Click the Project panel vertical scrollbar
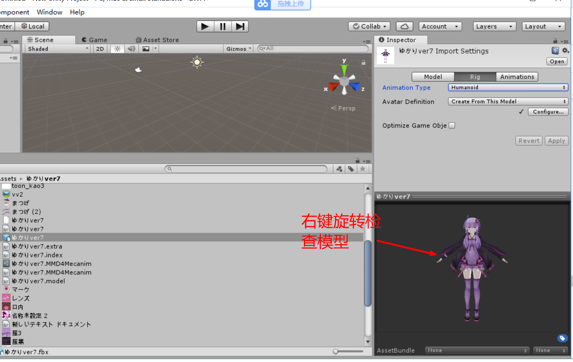The image size is (573, 362). click(368, 273)
